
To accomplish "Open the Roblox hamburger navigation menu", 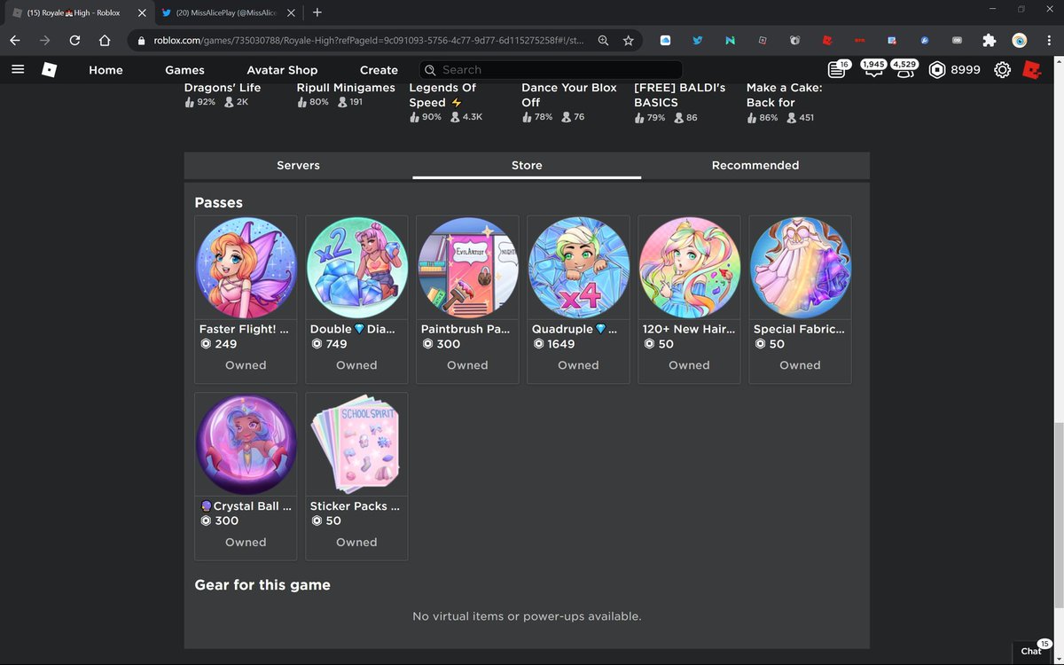I will point(17,69).
